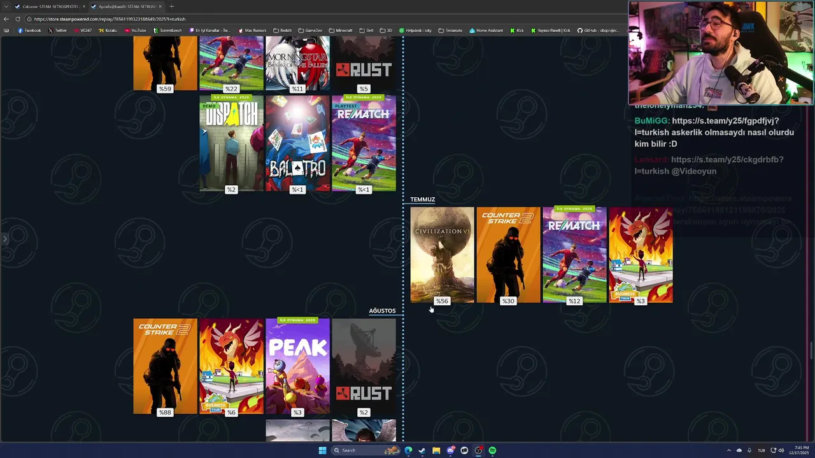Click the TEMMUZ month label
The image size is (815, 458).
[423, 199]
